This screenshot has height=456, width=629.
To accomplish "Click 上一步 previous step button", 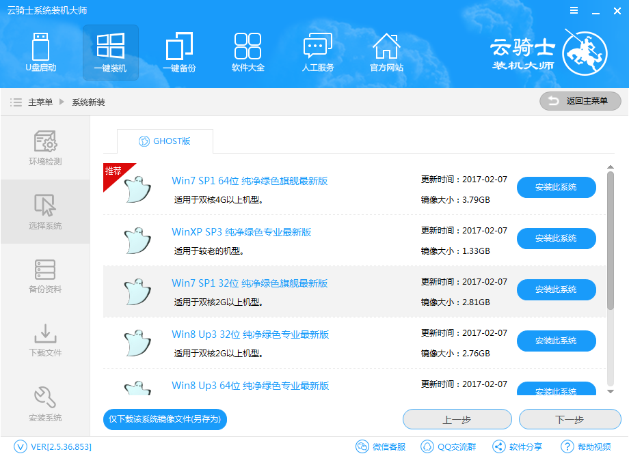I will click(457, 419).
